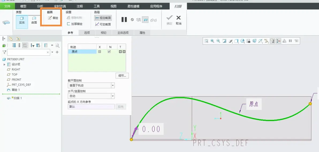Image resolution: width=319 pixels, height=152 pixels.
Task: Click the folder browser tab icon
Action: tap(11, 39)
